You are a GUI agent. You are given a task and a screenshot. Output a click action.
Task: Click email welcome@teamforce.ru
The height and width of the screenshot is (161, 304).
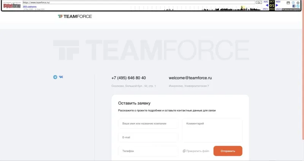[190, 78]
